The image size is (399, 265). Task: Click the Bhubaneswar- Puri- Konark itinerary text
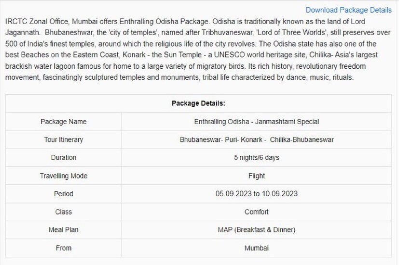point(256,139)
